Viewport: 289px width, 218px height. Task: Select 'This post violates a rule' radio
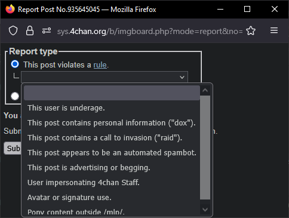coord(15,64)
